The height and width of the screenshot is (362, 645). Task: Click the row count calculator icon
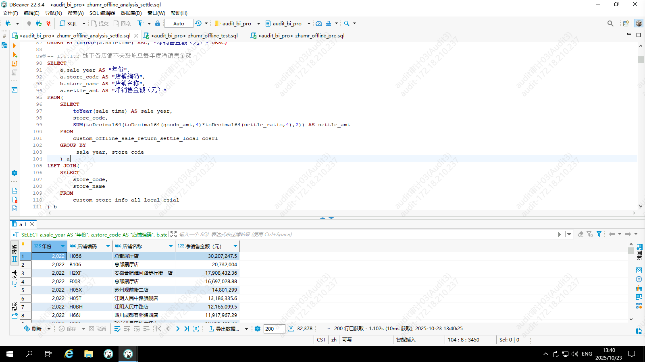tap(291, 329)
